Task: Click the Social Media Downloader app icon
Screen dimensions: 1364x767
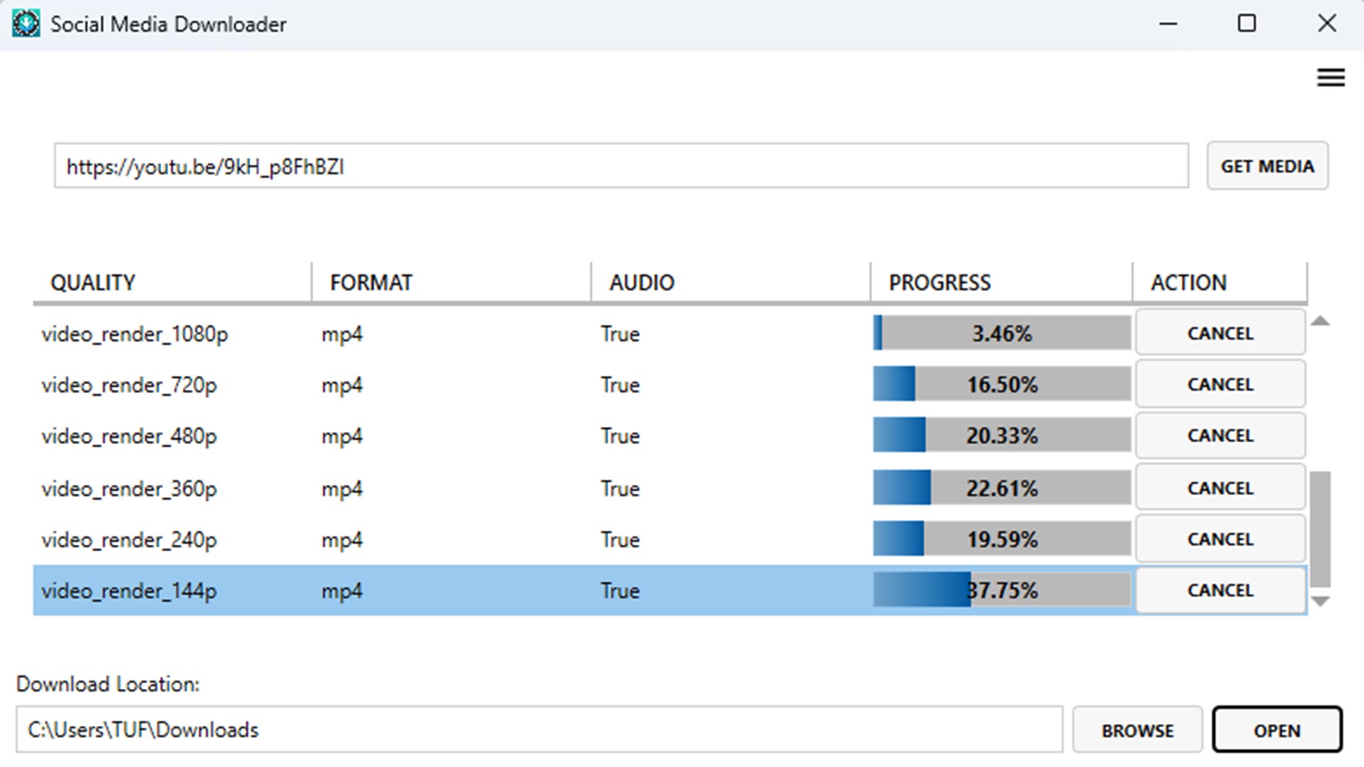Action: point(26,24)
